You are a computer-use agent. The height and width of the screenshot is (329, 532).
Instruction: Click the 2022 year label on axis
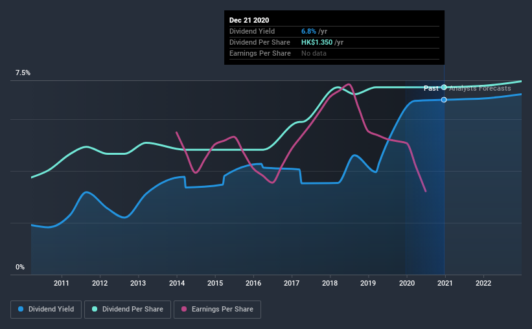[483, 283]
